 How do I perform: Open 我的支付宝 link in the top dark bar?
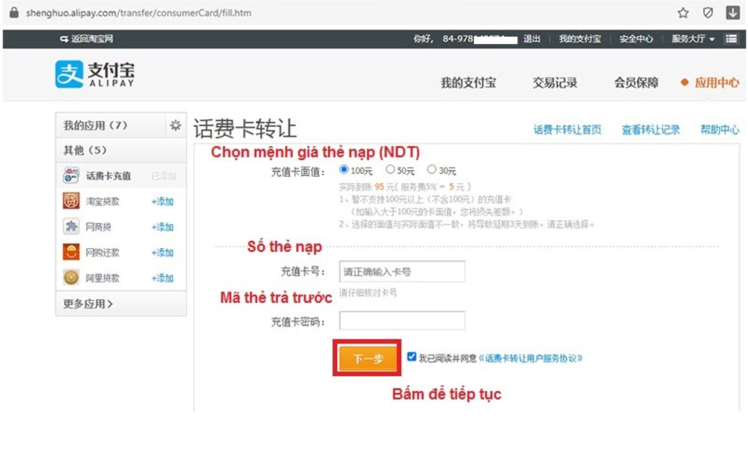pos(580,39)
